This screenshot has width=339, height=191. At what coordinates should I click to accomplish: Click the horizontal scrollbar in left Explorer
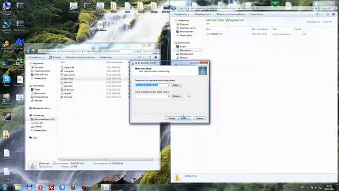(106, 159)
